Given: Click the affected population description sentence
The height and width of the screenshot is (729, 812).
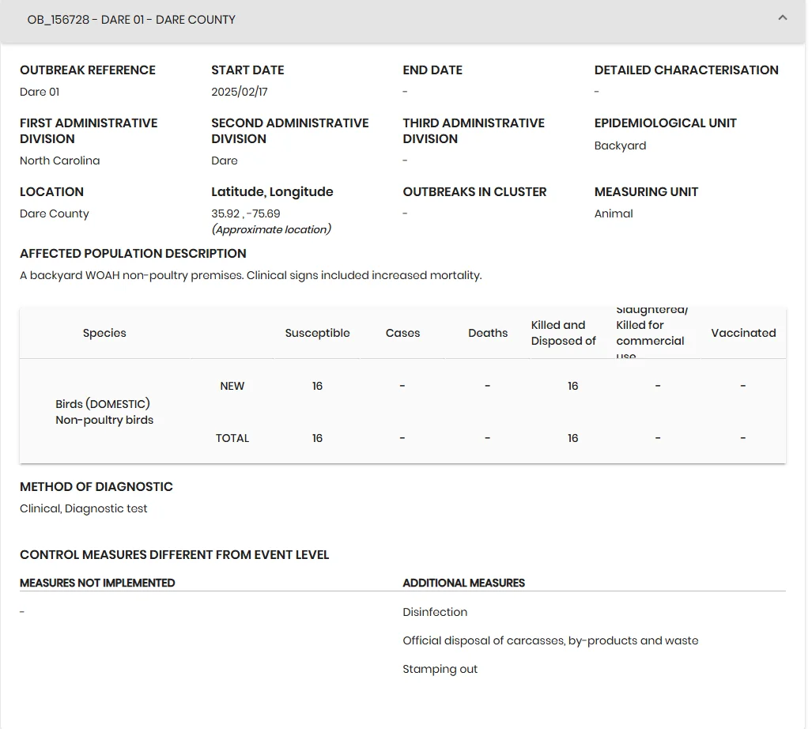Looking at the screenshot, I should (251, 275).
